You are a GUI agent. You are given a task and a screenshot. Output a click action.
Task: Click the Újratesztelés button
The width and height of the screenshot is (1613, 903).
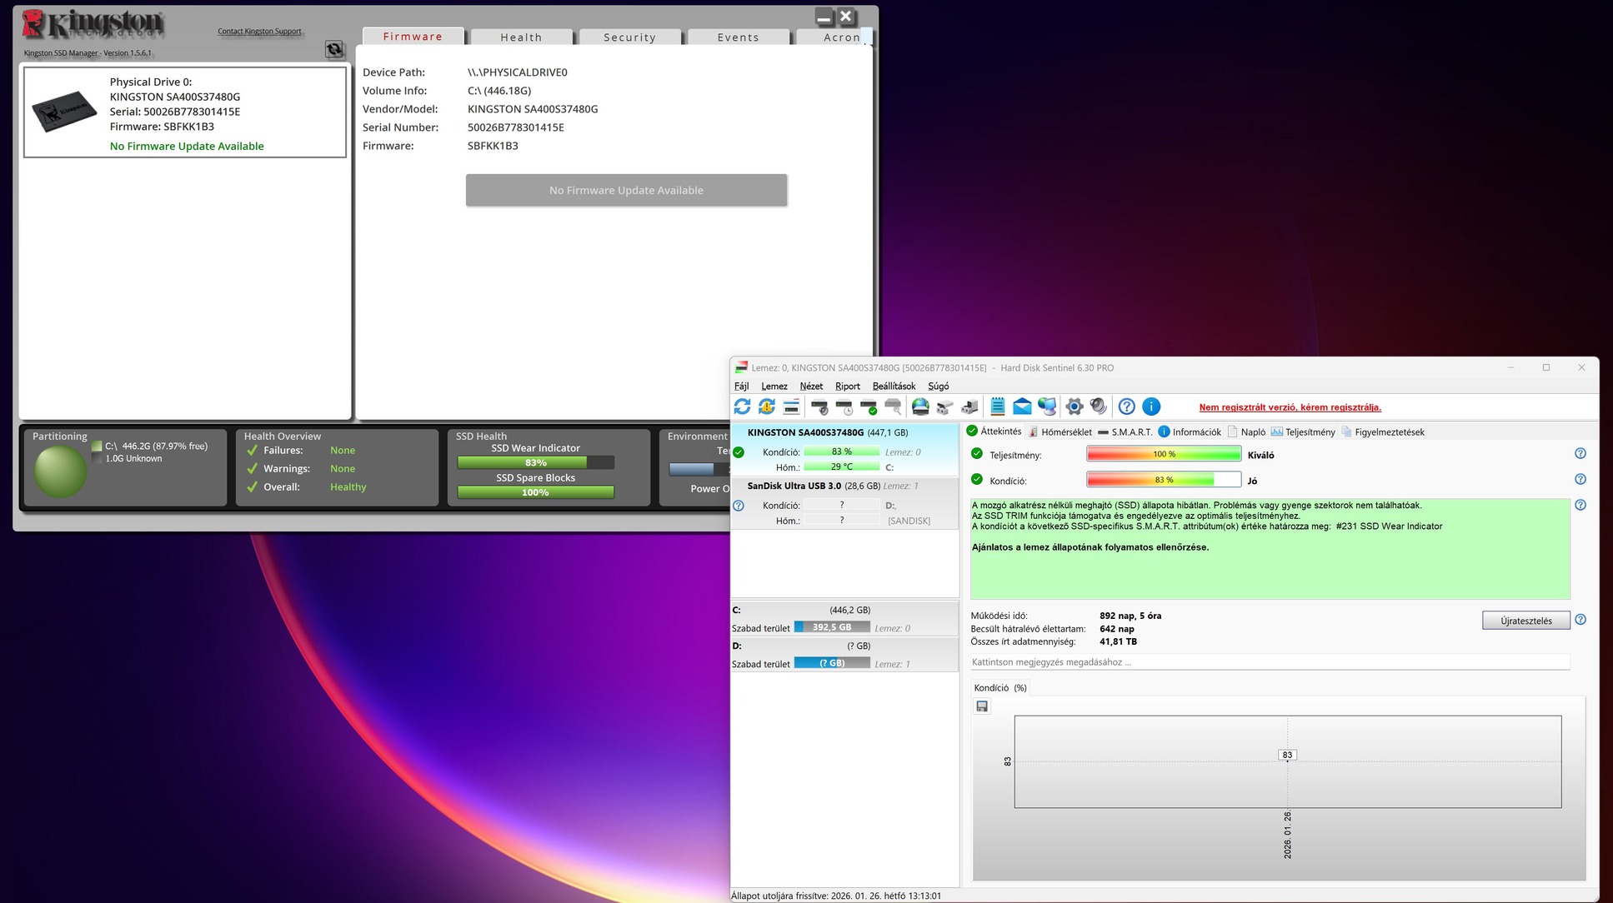(x=1525, y=621)
